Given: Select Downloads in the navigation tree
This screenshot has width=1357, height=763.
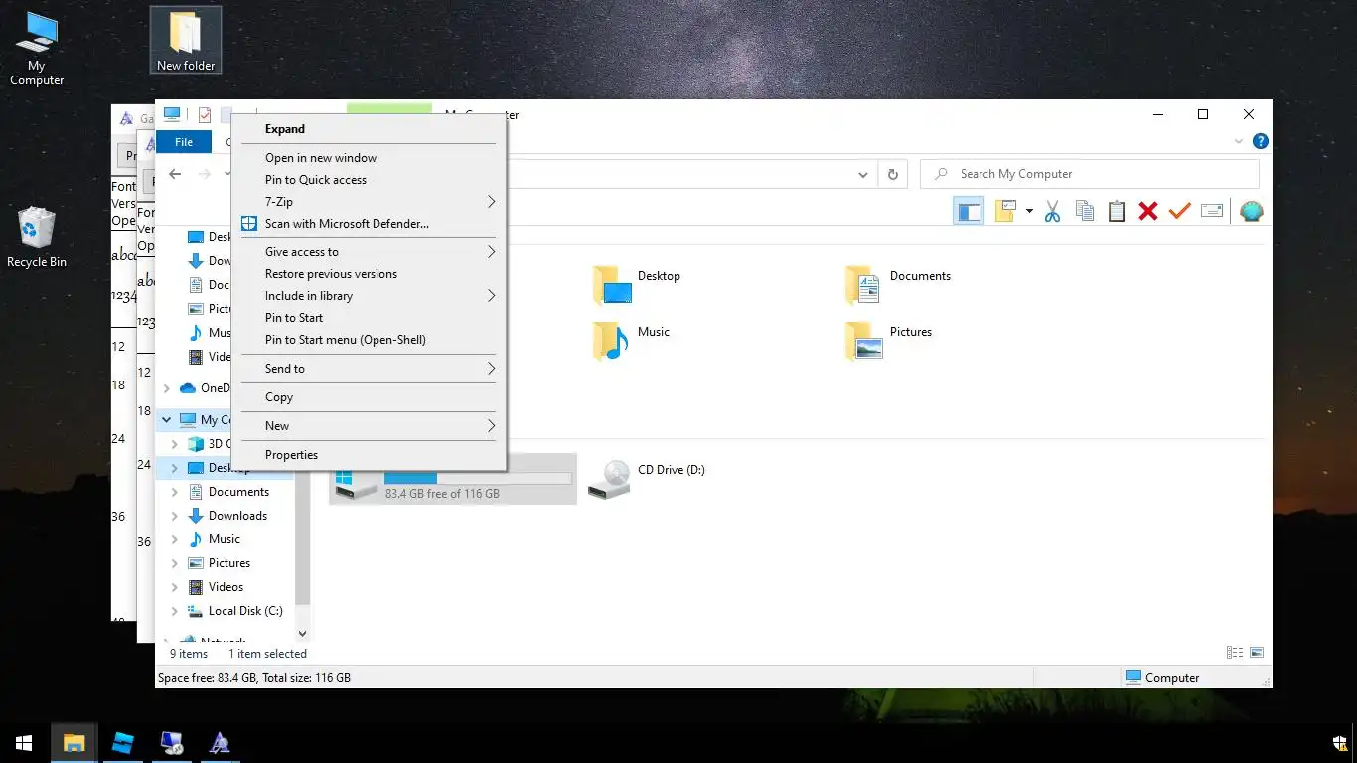Looking at the screenshot, I should point(237,516).
